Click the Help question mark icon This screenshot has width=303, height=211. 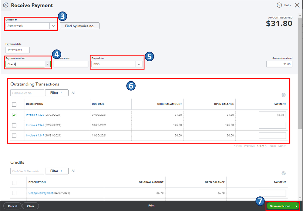279,5
